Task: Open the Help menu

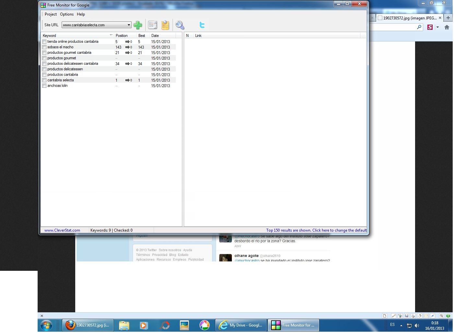Action: pos(81,14)
